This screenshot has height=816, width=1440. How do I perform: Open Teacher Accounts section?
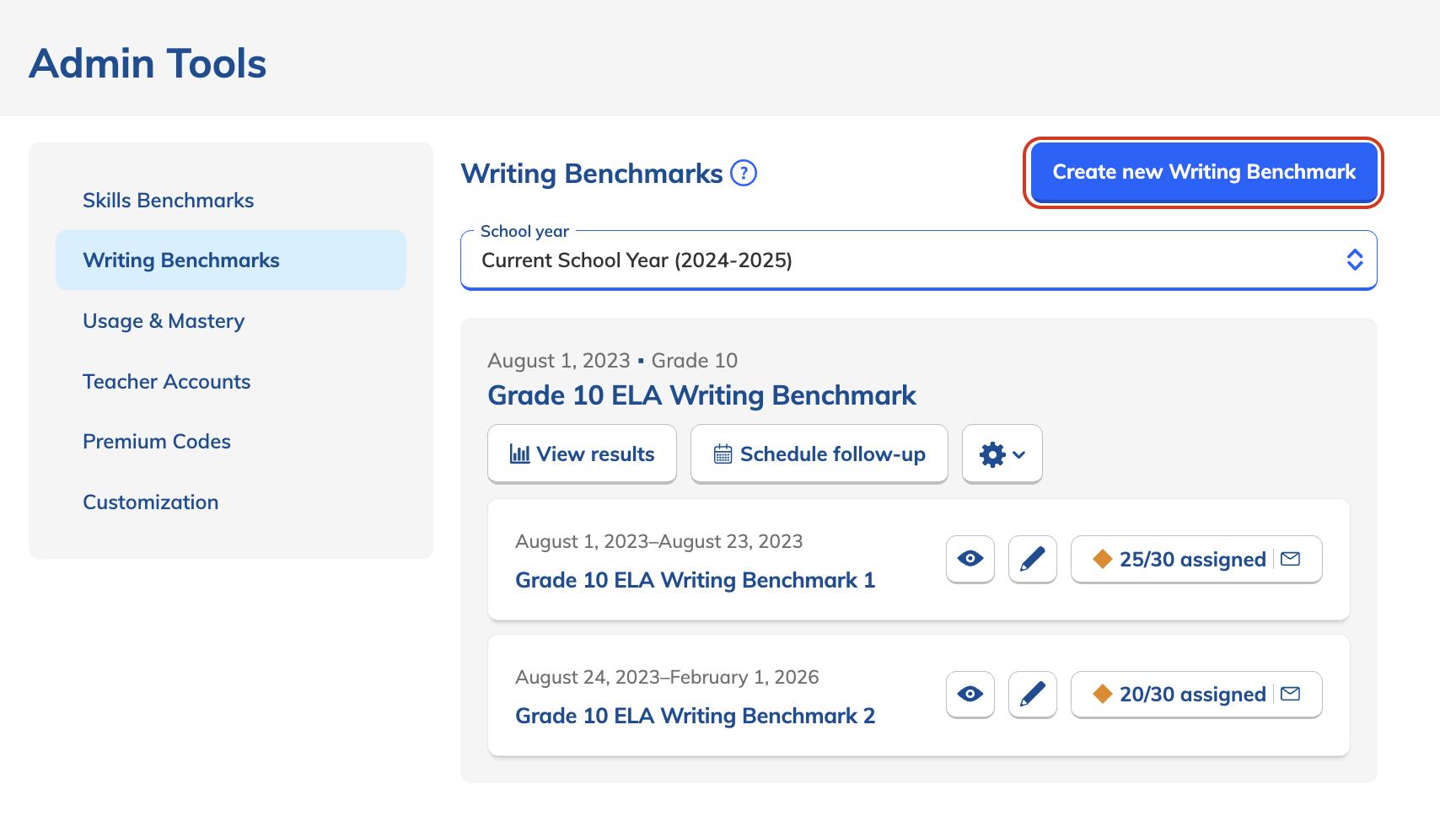point(167,382)
